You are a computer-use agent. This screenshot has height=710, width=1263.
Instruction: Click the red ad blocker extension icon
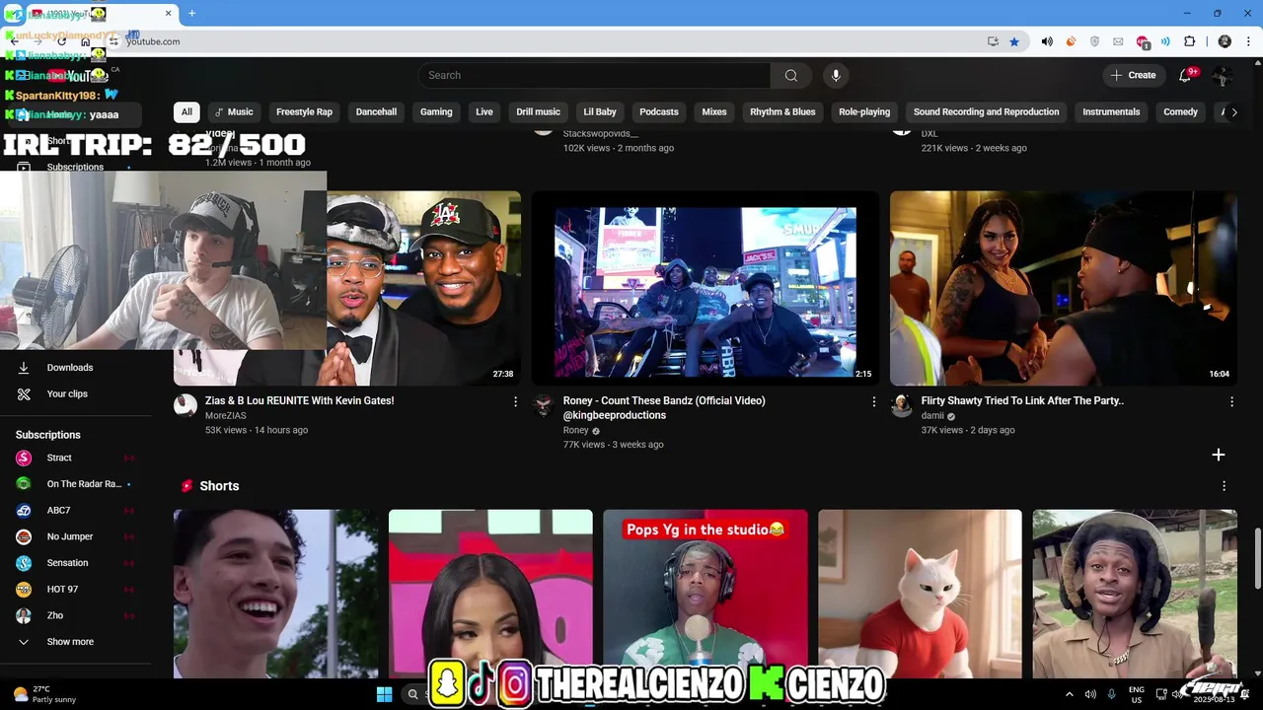(x=1143, y=42)
